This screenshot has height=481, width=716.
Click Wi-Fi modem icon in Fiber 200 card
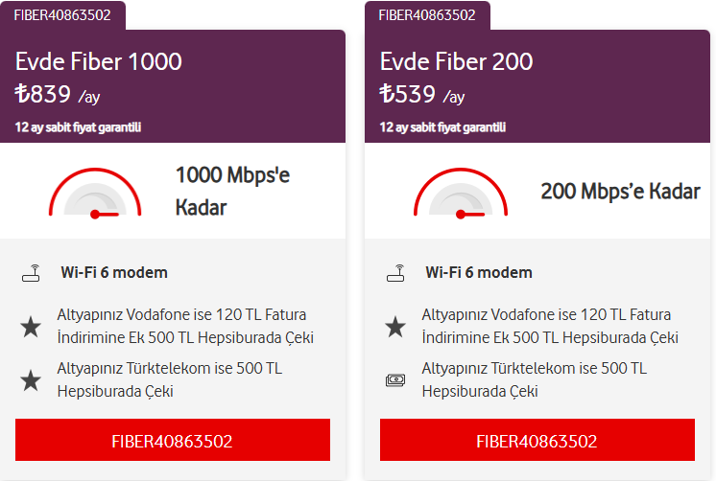pyautogui.click(x=395, y=273)
